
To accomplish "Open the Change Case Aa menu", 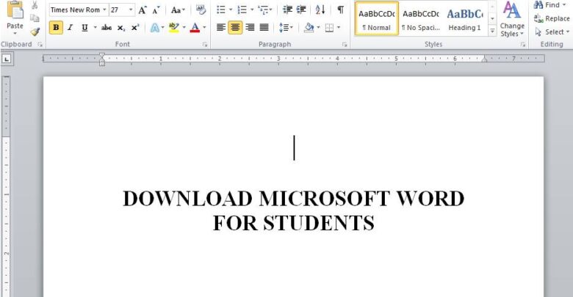I will pos(178,10).
